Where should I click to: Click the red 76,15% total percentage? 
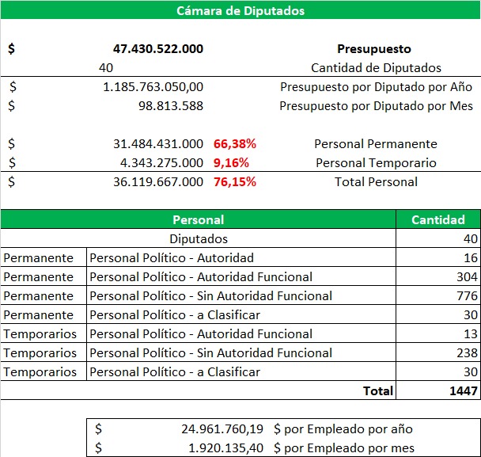click(235, 182)
